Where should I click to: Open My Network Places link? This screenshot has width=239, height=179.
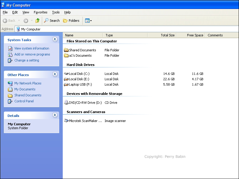coord(28,83)
